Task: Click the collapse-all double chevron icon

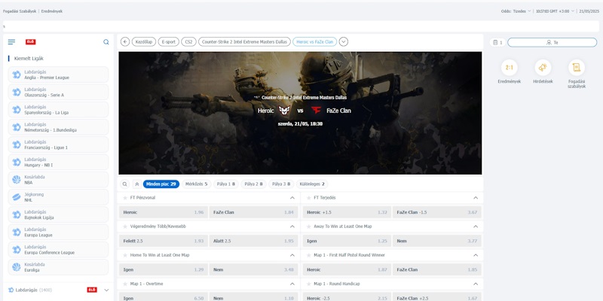Action: coord(136,184)
